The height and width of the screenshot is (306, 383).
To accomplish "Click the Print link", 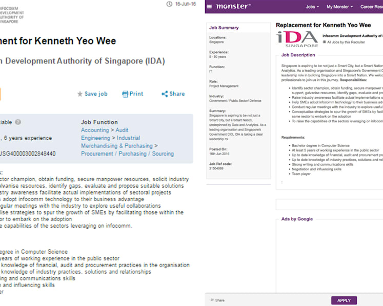I will (x=136, y=94).
